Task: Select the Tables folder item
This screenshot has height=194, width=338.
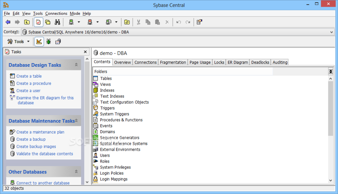Action: point(106,78)
